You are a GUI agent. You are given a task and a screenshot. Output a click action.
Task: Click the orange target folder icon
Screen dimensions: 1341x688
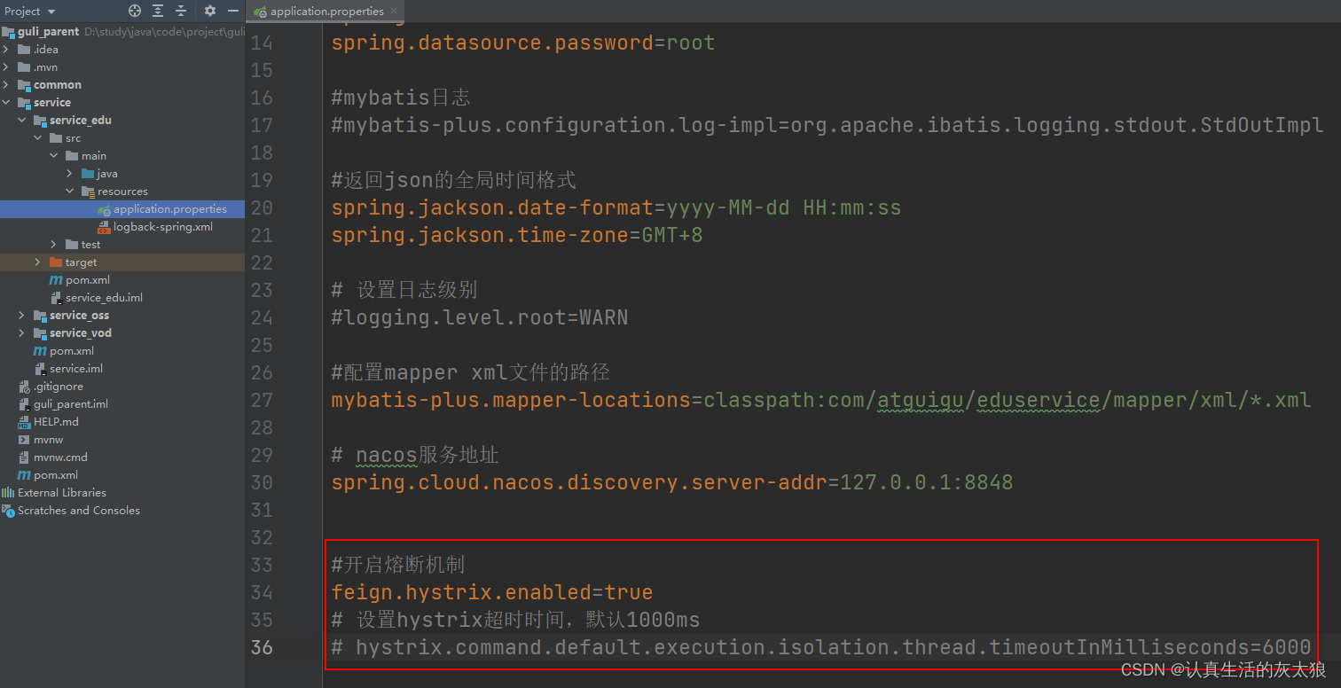click(56, 262)
